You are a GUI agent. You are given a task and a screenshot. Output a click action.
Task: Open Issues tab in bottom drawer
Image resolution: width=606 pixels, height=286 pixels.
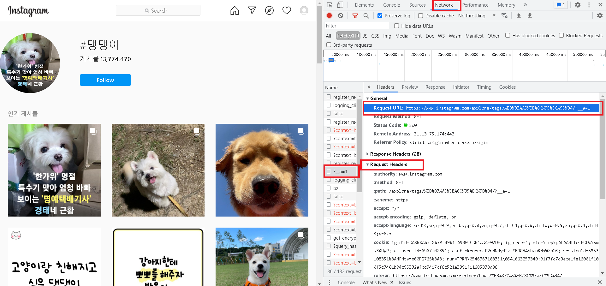point(405,282)
